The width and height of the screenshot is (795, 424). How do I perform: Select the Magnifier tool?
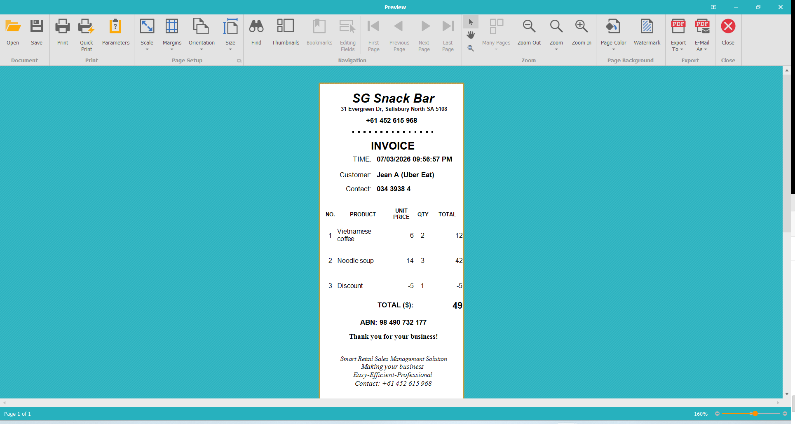470,48
